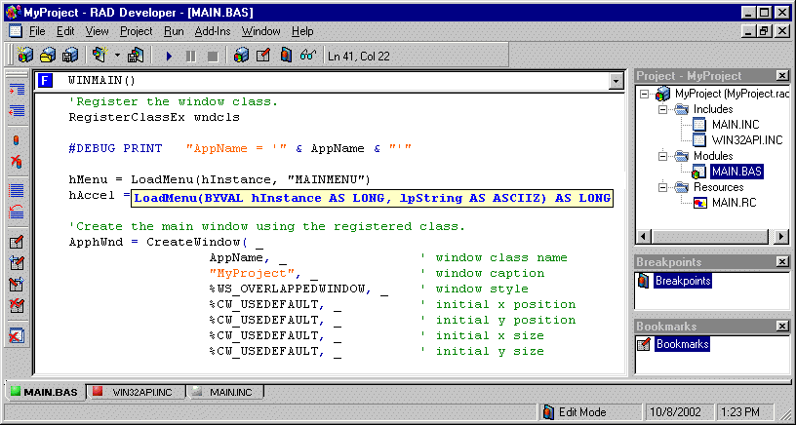Switch to the MAIN.BAS tab
This screenshot has height=425, width=796.
pyautogui.click(x=45, y=393)
